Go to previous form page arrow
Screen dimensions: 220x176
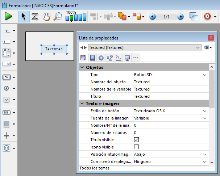pyautogui.click(x=153, y=17)
